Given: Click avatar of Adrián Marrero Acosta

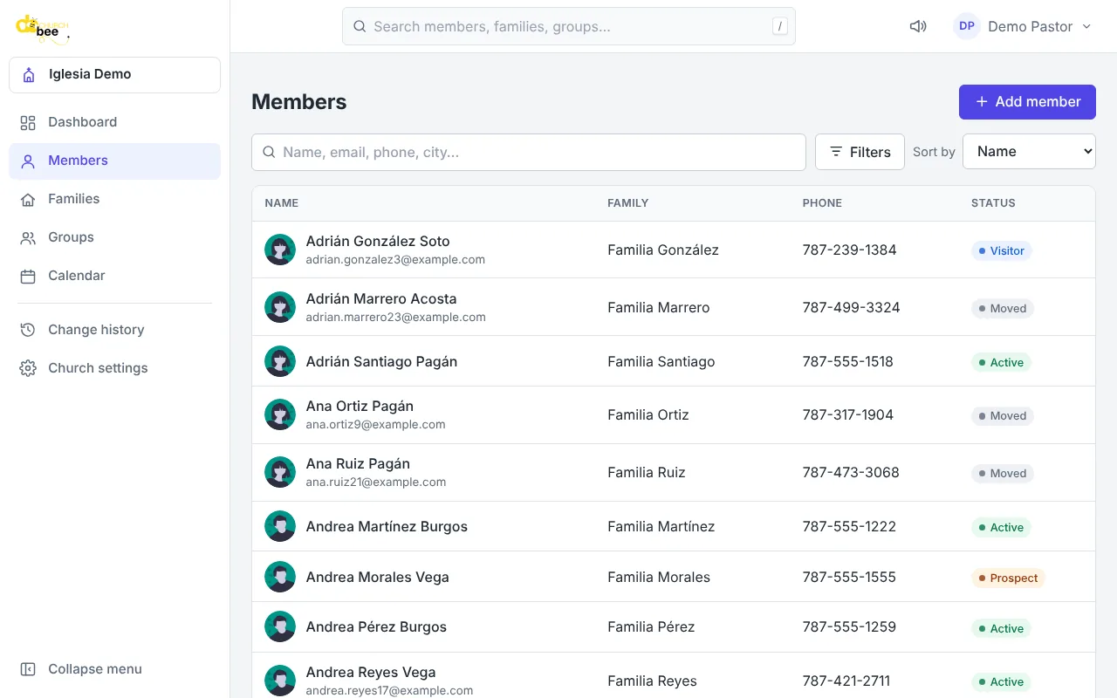Looking at the screenshot, I should click(280, 307).
